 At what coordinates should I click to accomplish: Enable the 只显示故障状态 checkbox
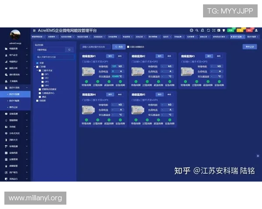128,47
